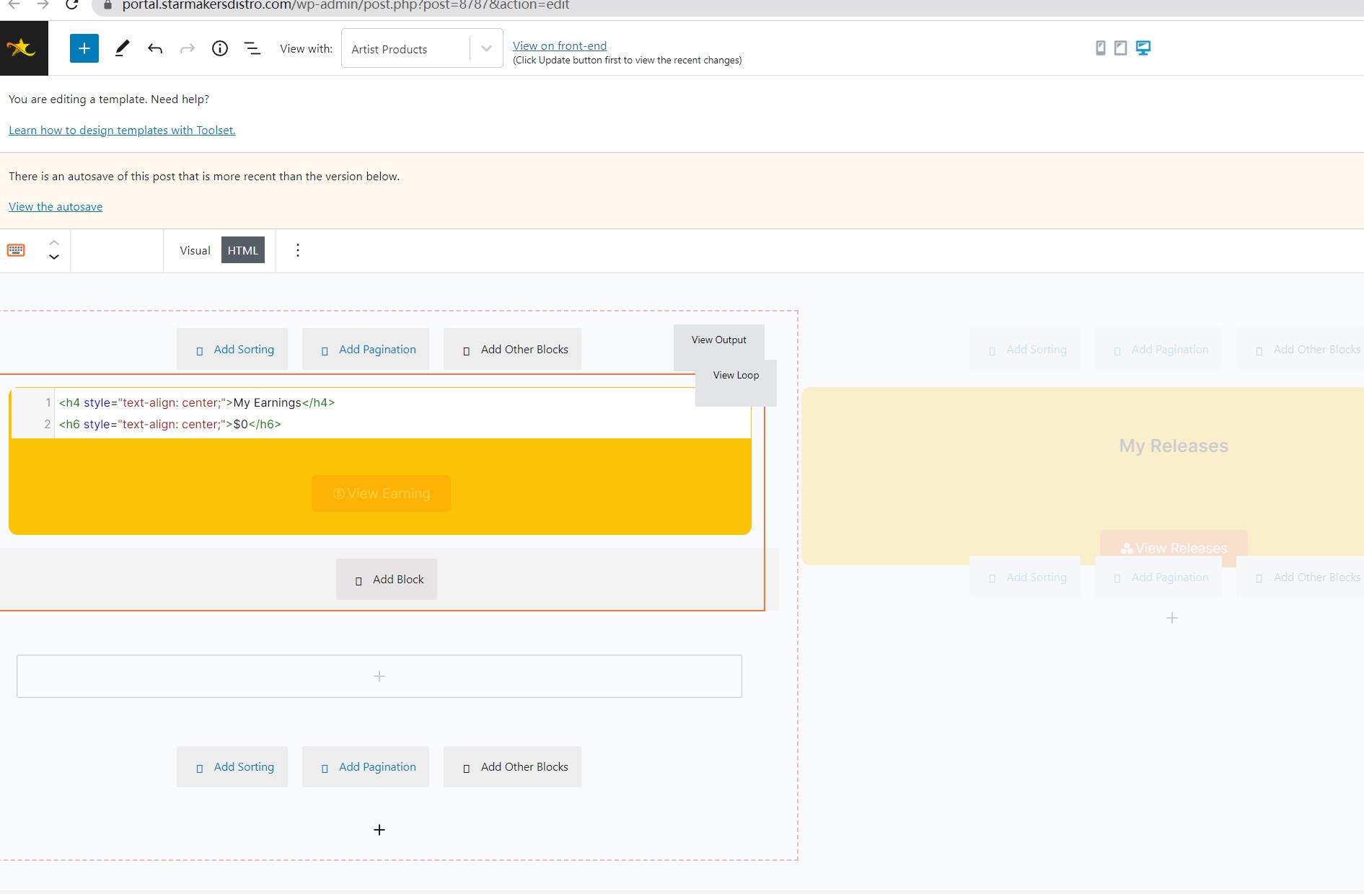
Task: Move block up with chevron
Action: [x=54, y=243]
